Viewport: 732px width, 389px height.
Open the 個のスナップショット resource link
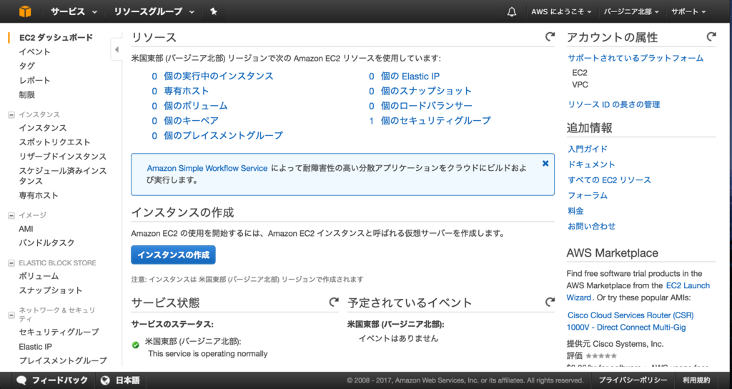pos(426,91)
